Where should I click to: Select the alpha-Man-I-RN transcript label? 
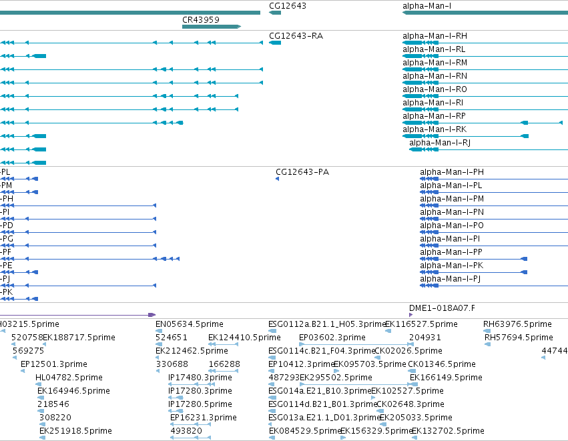point(435,76)
